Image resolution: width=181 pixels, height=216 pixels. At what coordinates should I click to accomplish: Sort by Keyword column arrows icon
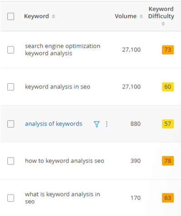(x=54, y=16)
